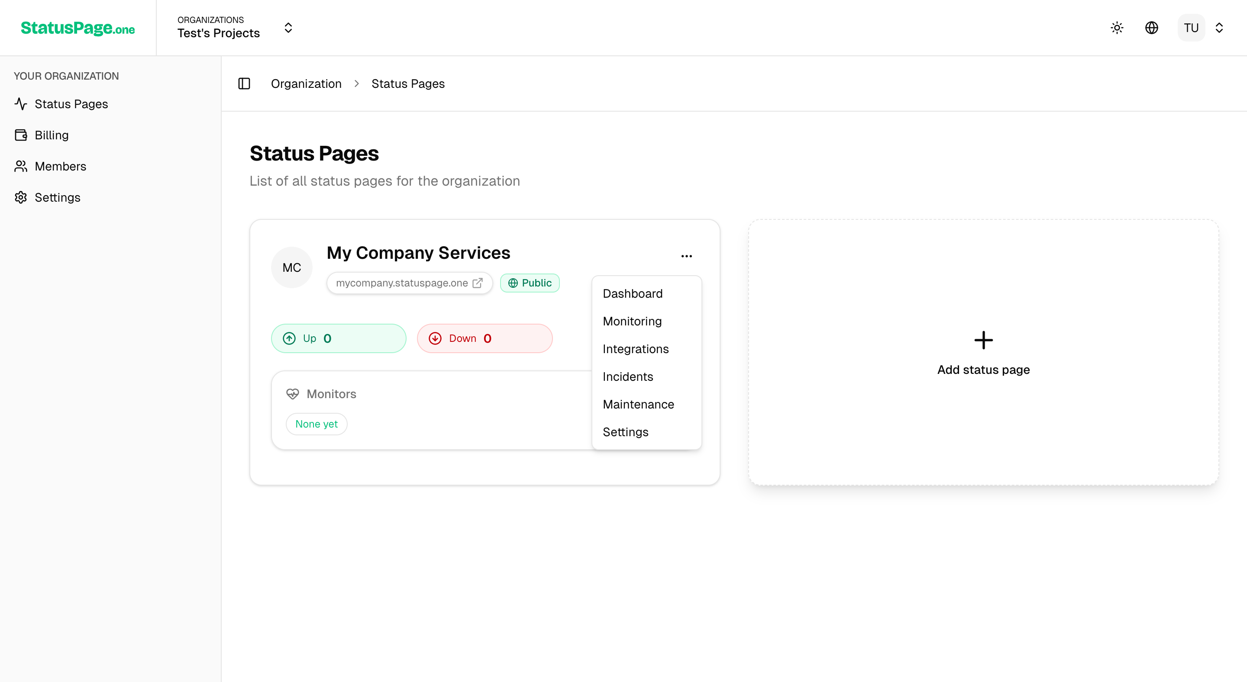Click the MC avatar circle
Image resolution: width=1247 pixels, height=682 pixels.
point(291,267)
